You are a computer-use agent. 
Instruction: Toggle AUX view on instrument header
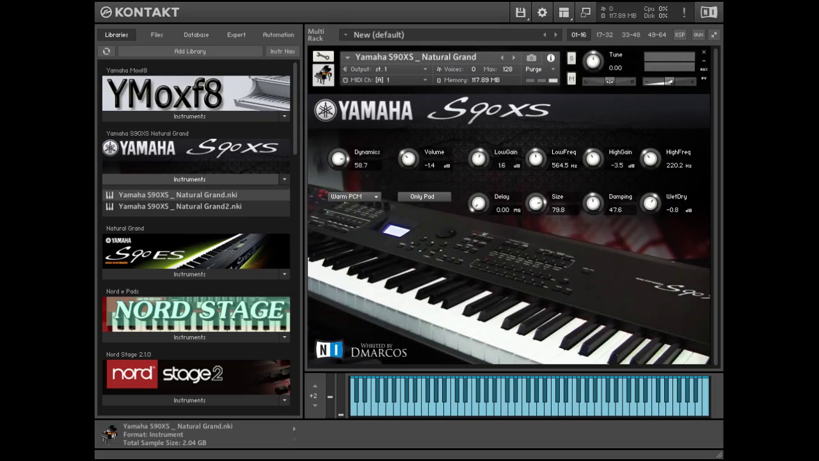tap(704, 69)
